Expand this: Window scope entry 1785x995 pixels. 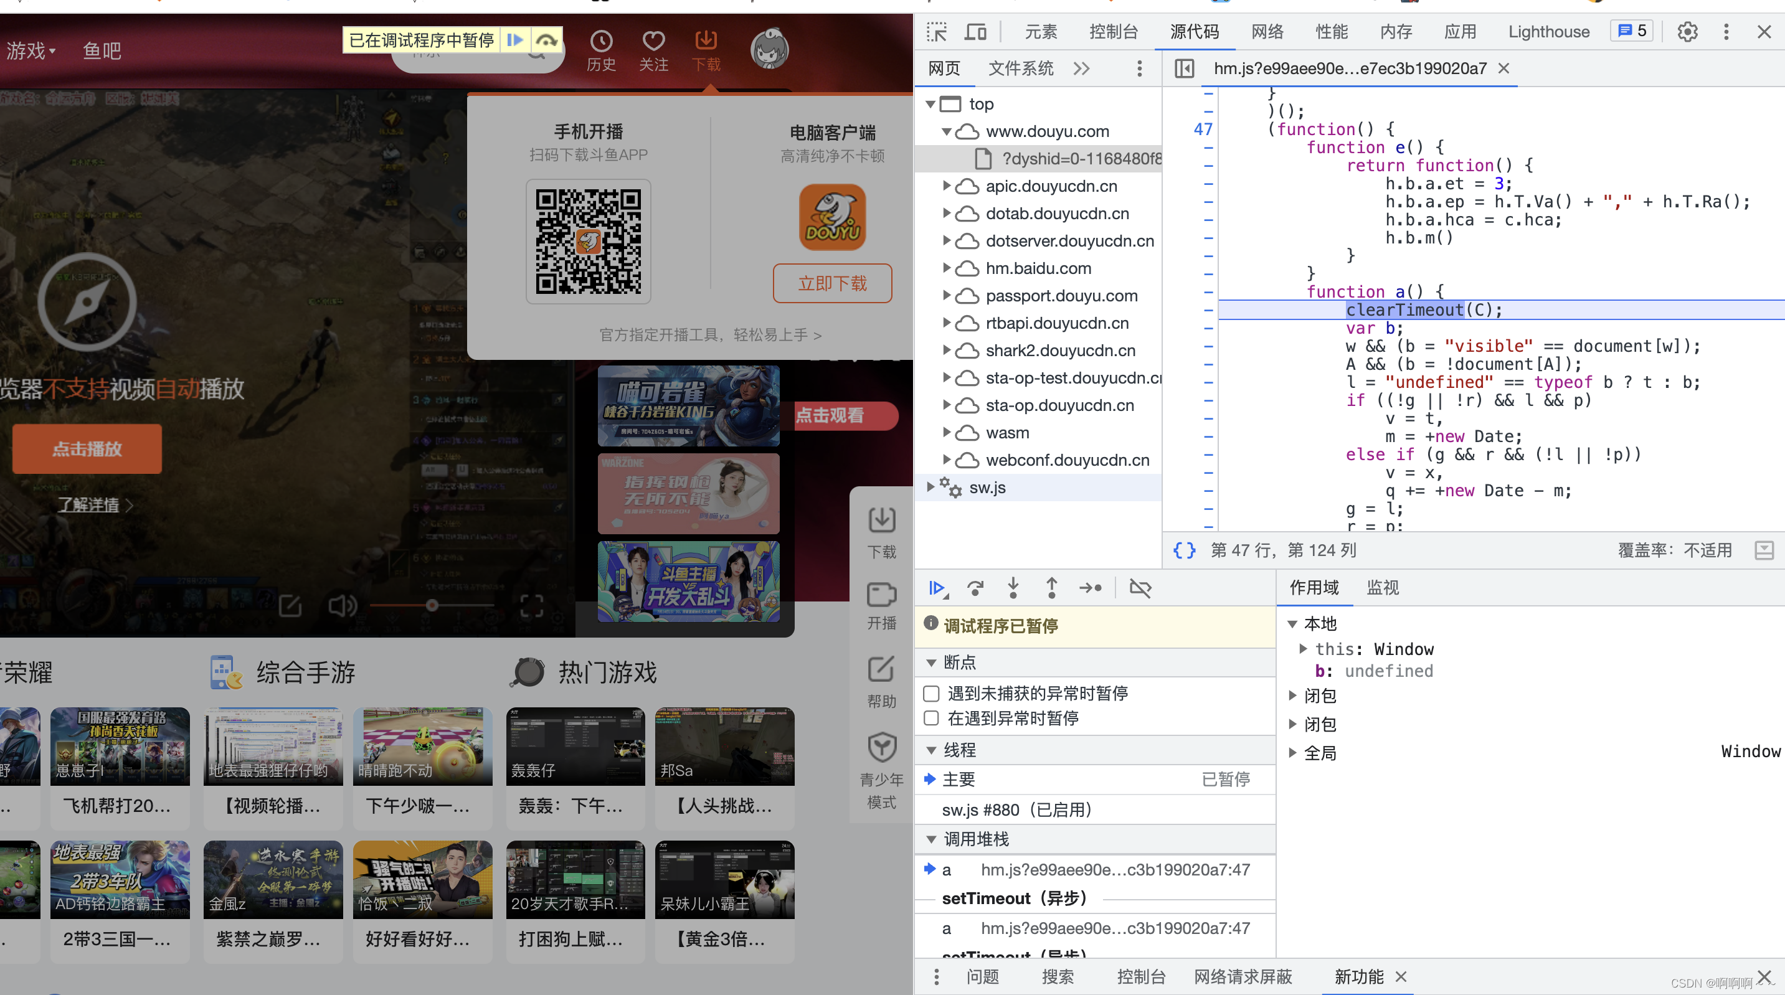pyautogui.click(x=1303, y=649)
